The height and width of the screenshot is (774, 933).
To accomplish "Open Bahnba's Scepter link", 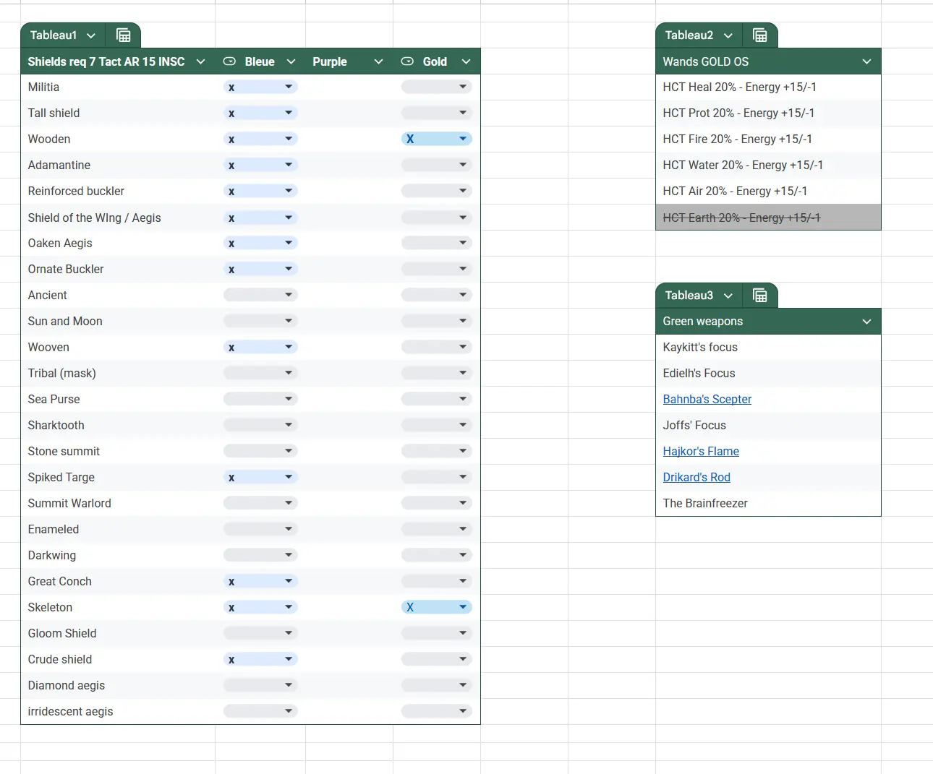I will click(707, 399).
